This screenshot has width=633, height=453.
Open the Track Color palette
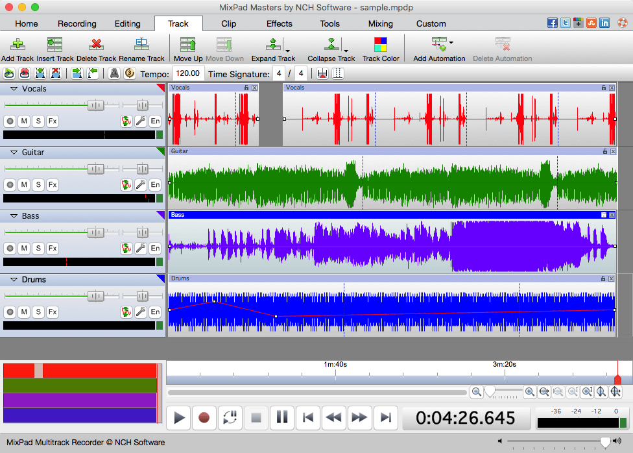[380, 44]
